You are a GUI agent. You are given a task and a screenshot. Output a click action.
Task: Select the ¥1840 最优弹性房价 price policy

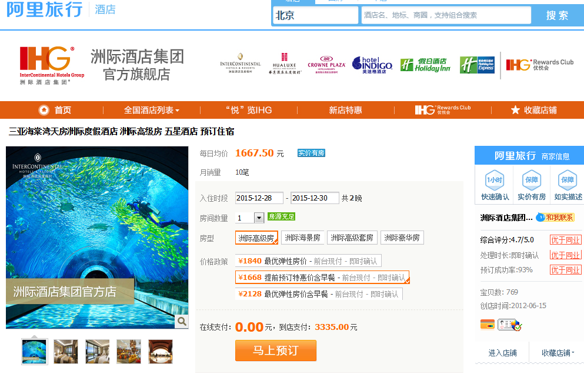coord(308,261)
